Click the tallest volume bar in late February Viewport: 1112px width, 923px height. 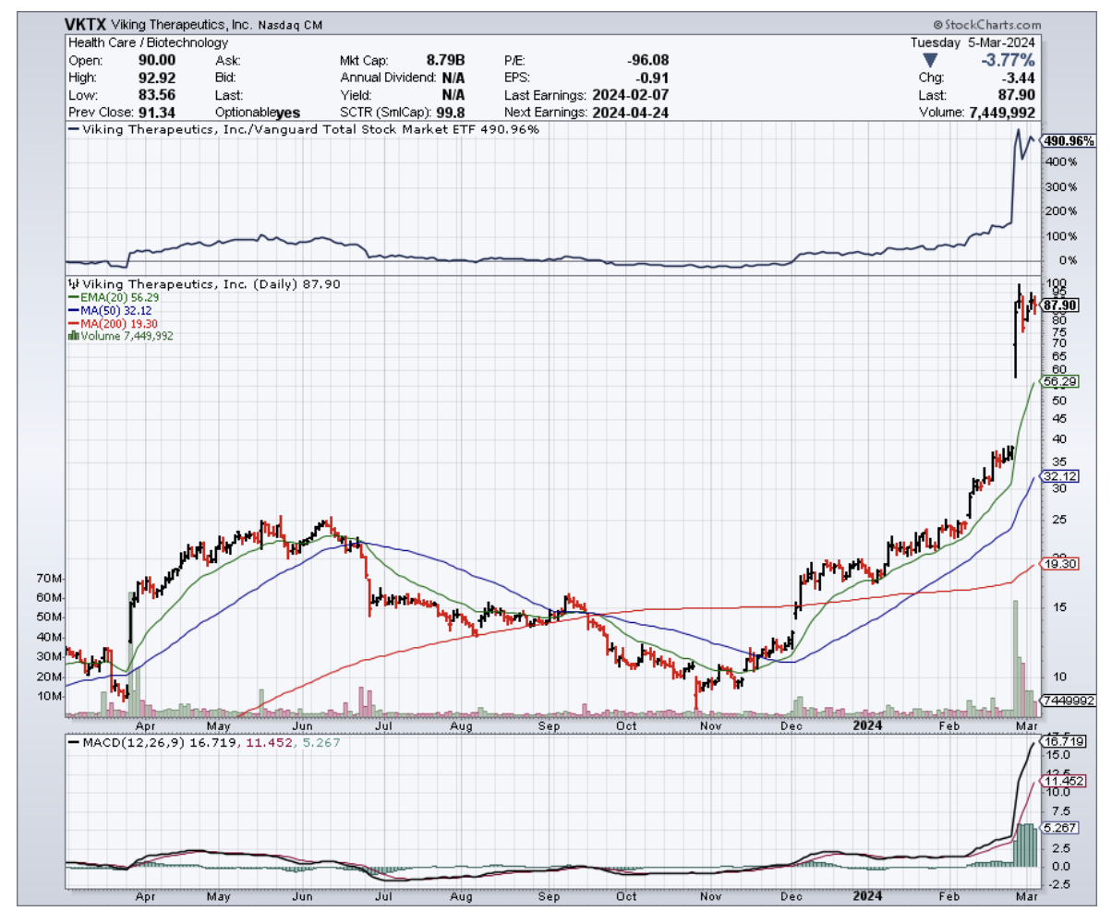click(x=1015, y=657)
